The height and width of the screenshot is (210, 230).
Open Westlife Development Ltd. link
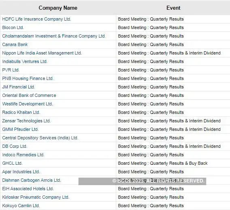pos(28,104)
